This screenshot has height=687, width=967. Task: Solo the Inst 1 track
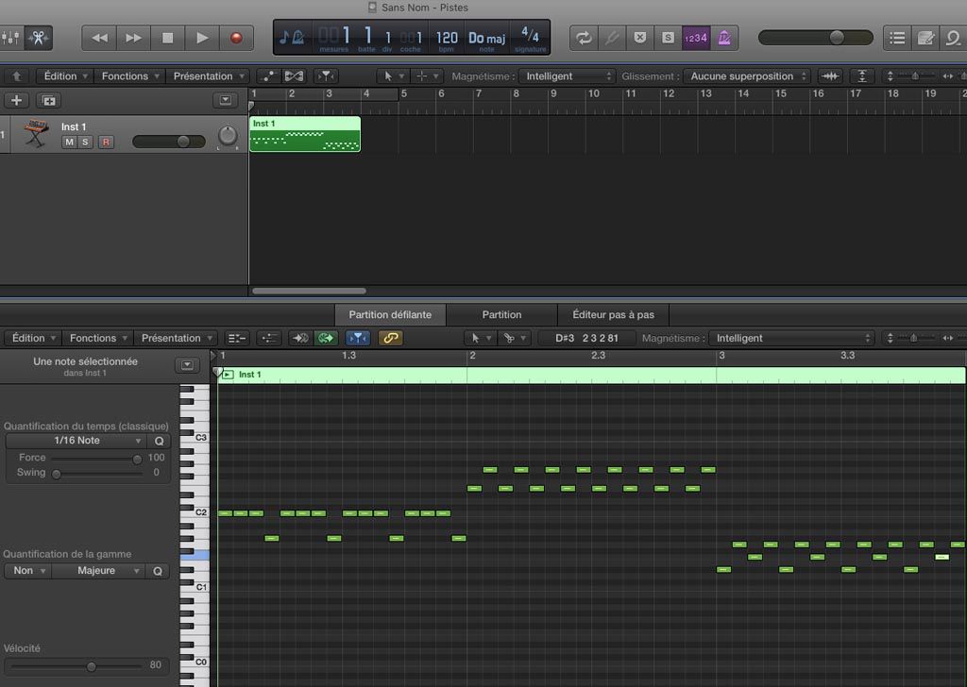85,142
